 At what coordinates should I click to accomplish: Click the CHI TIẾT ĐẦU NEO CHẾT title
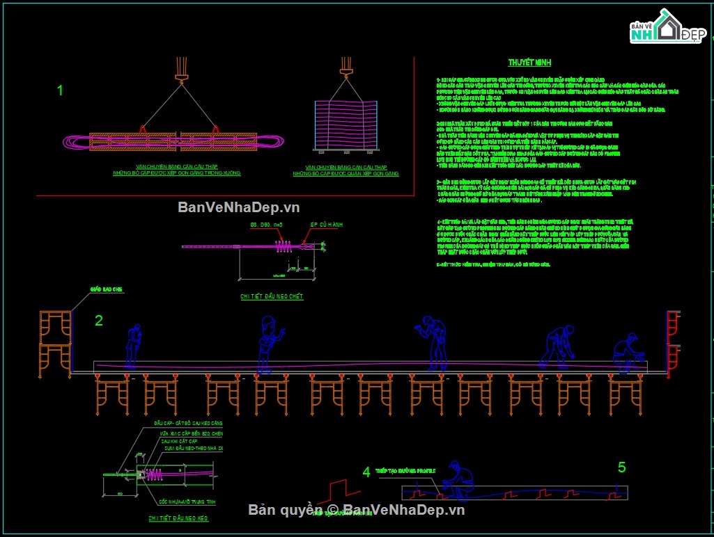pos(272,296)
